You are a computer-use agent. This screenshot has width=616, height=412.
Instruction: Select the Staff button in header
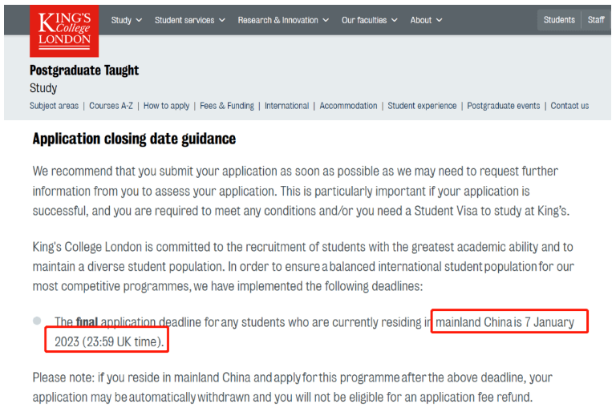click(x=596, y=19)
